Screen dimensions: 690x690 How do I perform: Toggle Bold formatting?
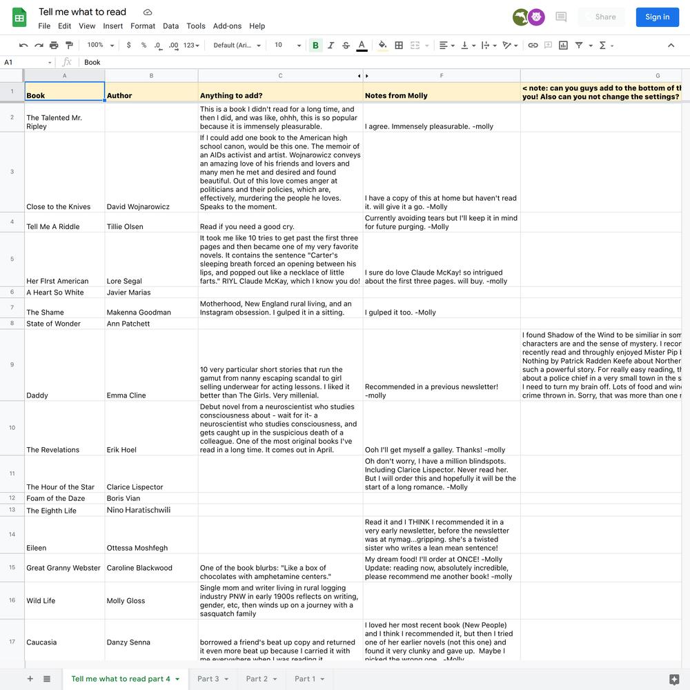[x=315, y=46]
